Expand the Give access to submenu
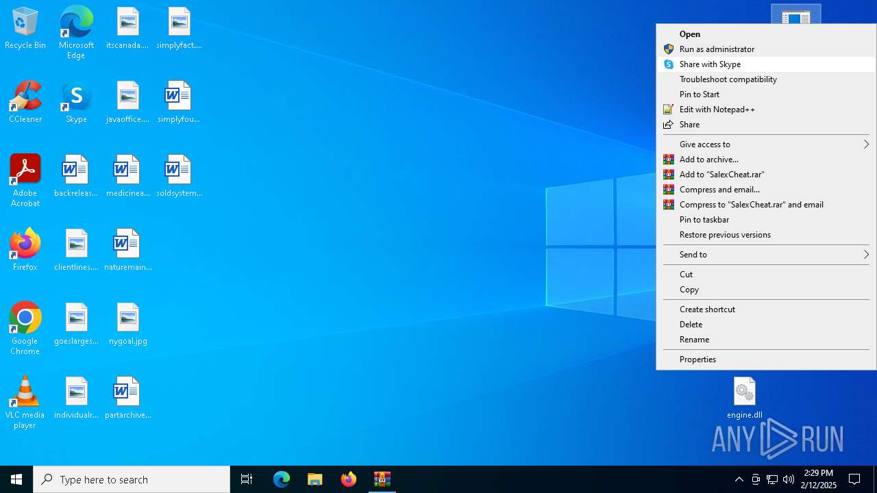 pos(766,144)
